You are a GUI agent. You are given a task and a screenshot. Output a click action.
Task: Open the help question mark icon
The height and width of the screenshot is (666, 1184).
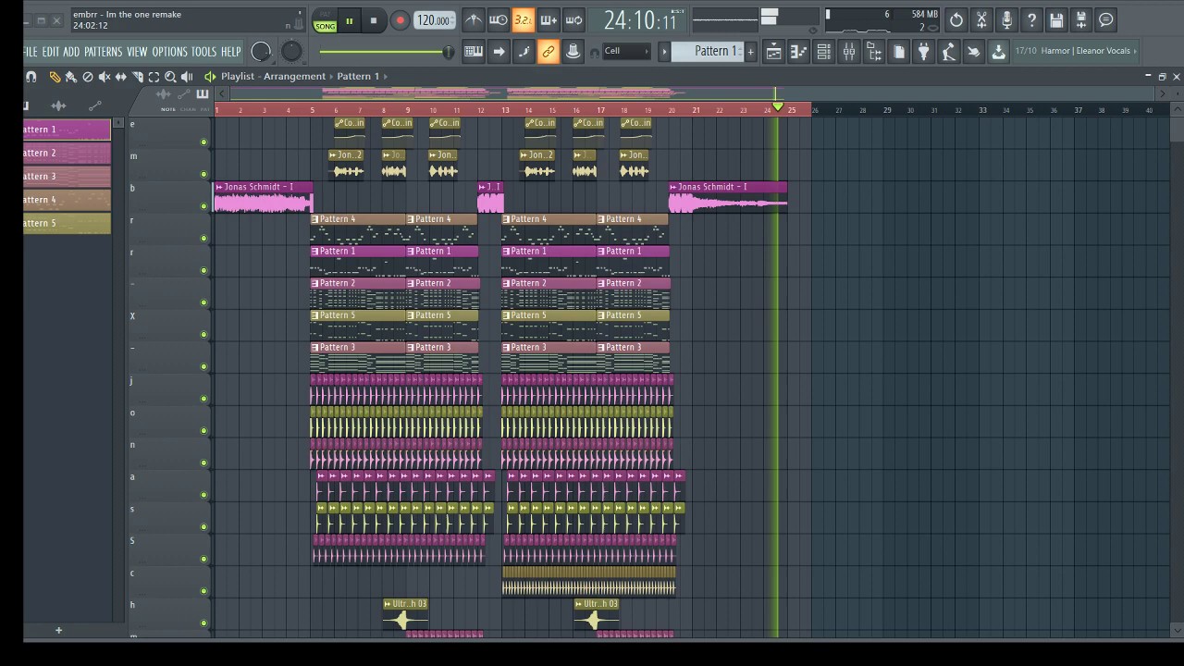[x=1031, y=19]
